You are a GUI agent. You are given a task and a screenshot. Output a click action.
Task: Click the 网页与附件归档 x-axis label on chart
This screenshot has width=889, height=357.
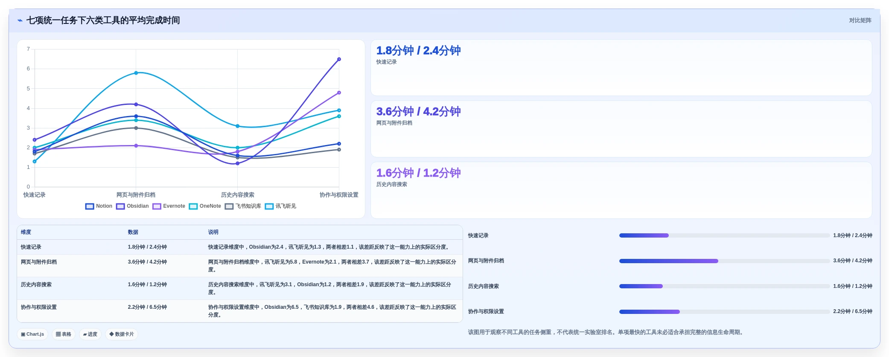point(136,195)
